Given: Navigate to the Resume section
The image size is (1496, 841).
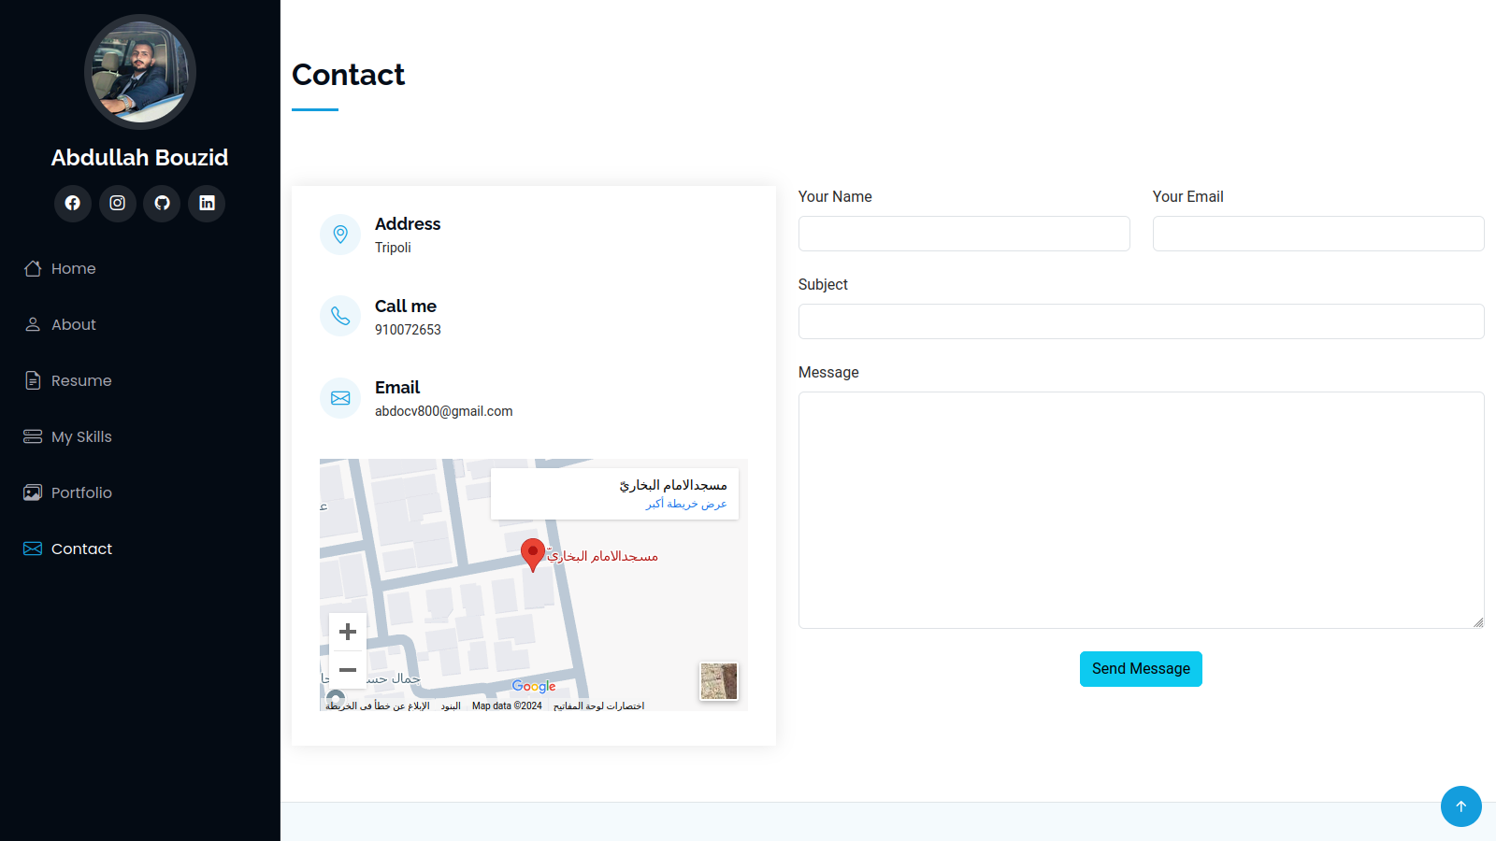Looking at the screenshot, I should 80,381.
